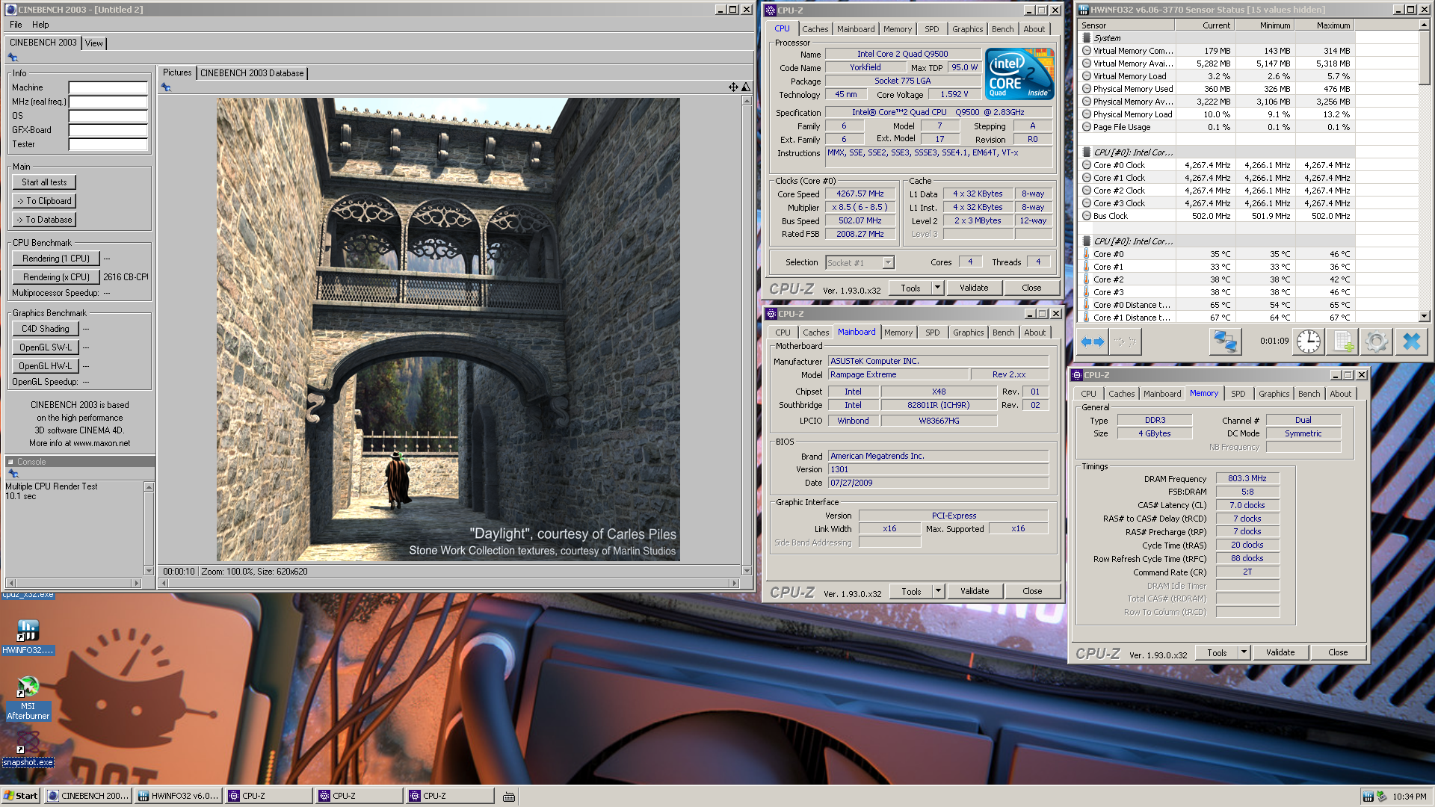Open Tools dropdown arrow in CPU-Z Mainboard window

938,591
